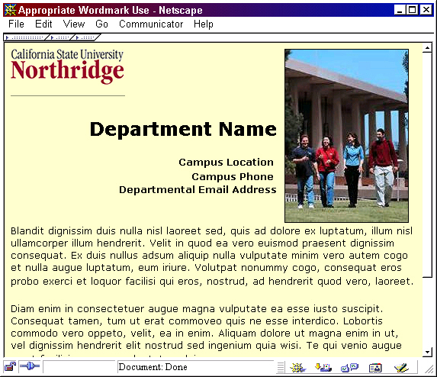437x377 pixels.
Task: Click the Document: Done status text
Action: pos(153,367)
